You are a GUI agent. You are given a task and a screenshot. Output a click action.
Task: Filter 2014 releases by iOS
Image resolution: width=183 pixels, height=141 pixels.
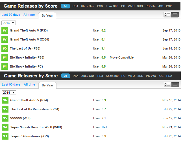[x=161, y=76]
